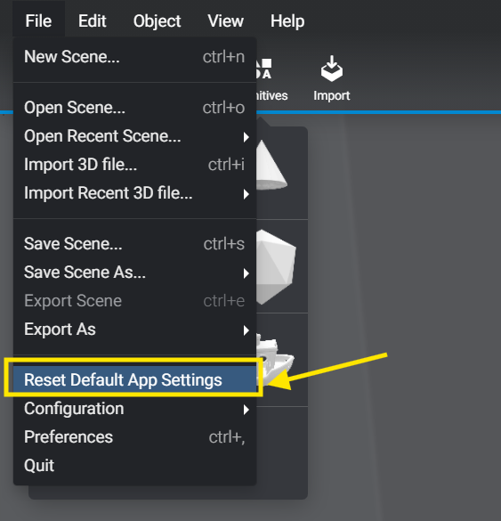Open Preferences from the File menu
501x521 pixels.
pos(134,436)
